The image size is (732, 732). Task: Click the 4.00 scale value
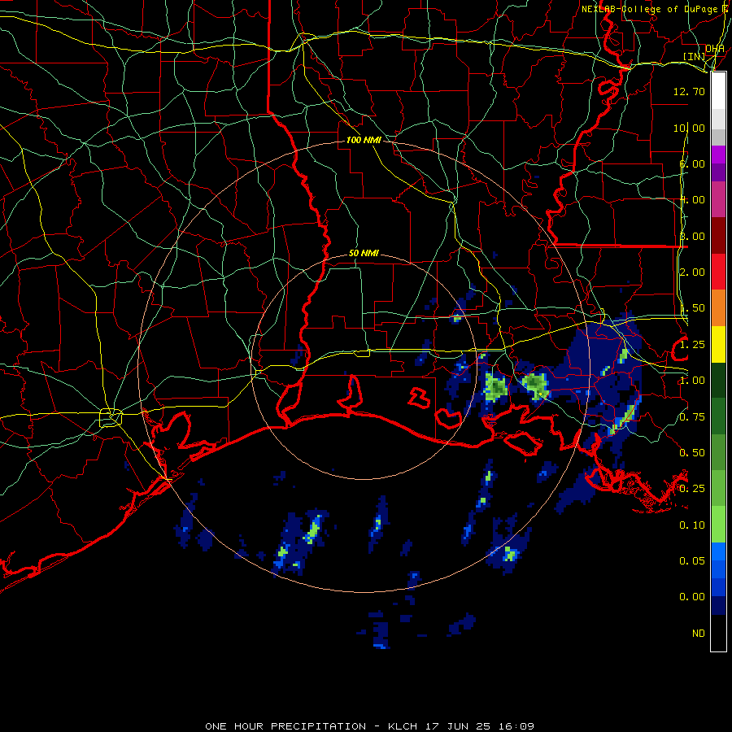point(692,200)
